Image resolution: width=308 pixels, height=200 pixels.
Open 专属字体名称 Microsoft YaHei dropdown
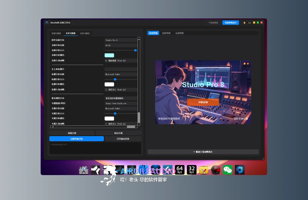click(x=121, y=109)
